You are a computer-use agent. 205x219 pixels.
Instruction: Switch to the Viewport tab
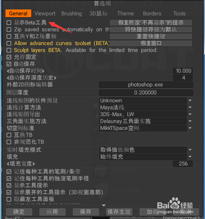pos(45,13)
